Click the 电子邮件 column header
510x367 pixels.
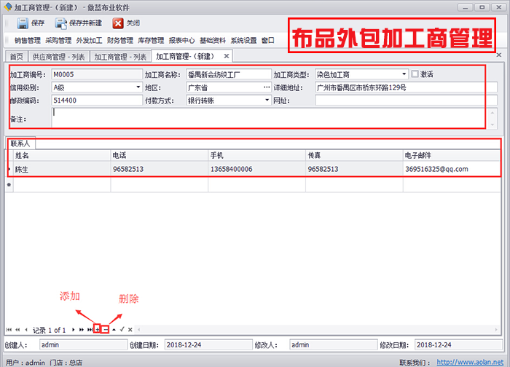423,155
